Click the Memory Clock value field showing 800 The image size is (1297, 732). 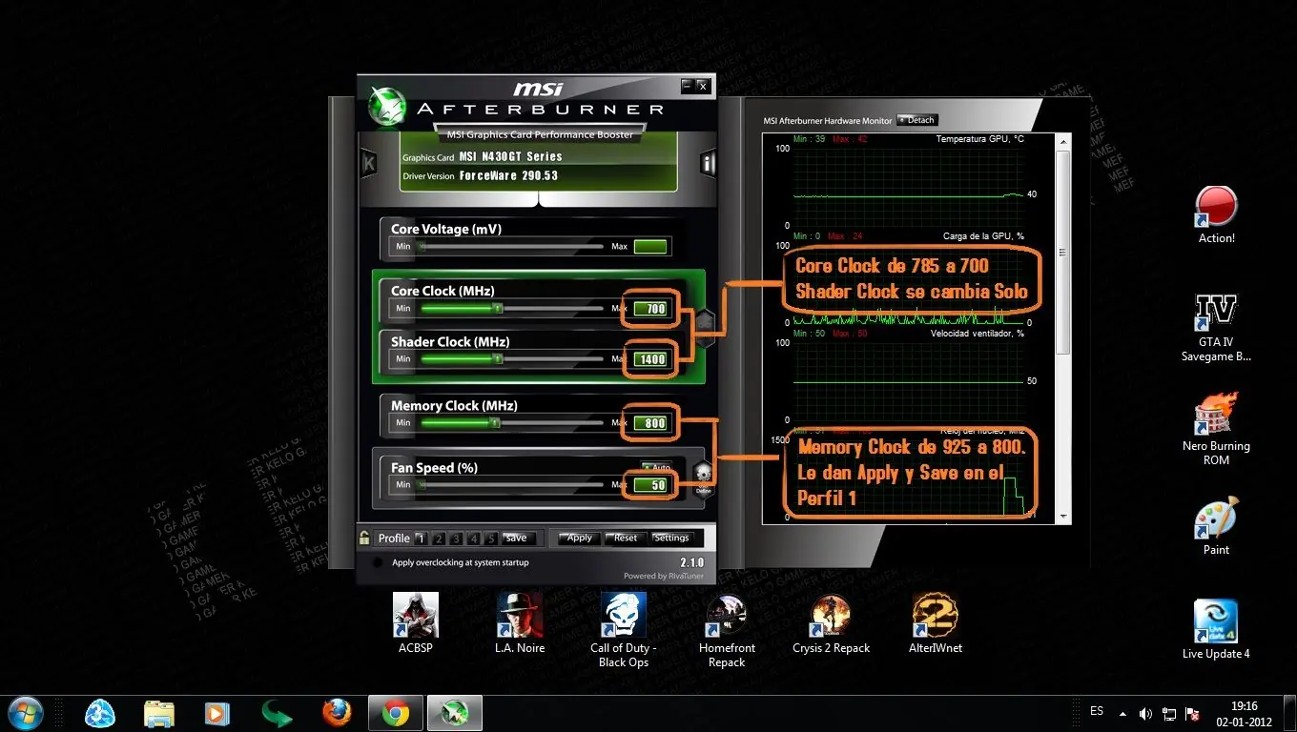650,423
